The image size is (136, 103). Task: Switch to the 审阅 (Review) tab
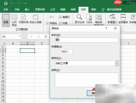tap(73, 9)
